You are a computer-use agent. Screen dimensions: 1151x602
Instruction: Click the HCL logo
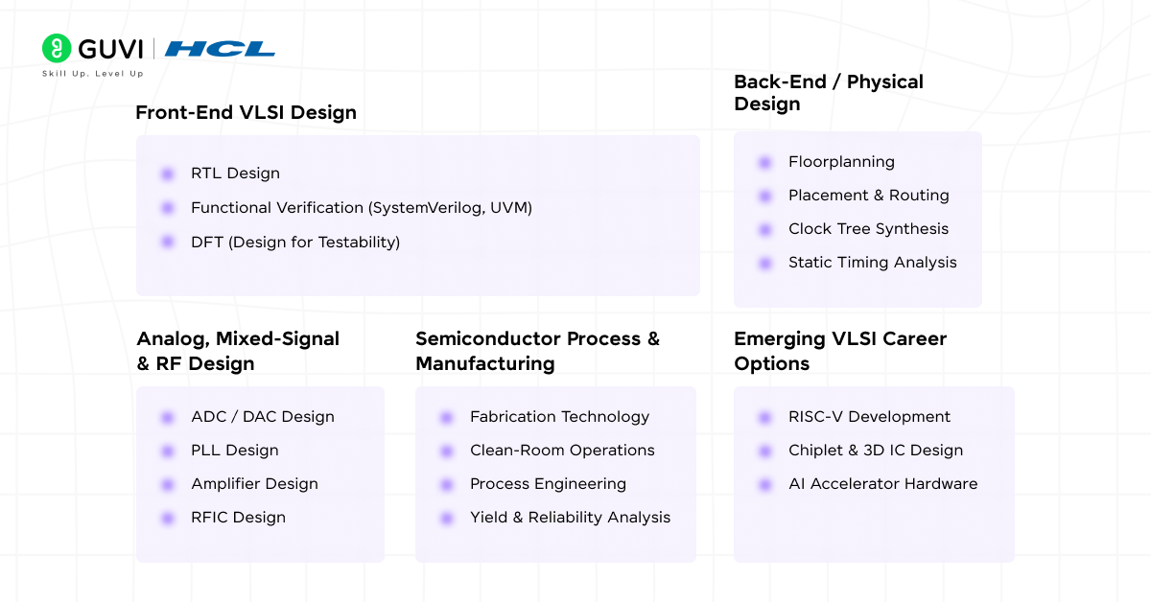click(x=220, y=49)
